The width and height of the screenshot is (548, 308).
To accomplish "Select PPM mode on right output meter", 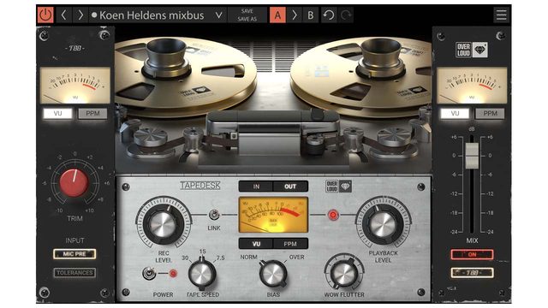I will coord(490,114).
